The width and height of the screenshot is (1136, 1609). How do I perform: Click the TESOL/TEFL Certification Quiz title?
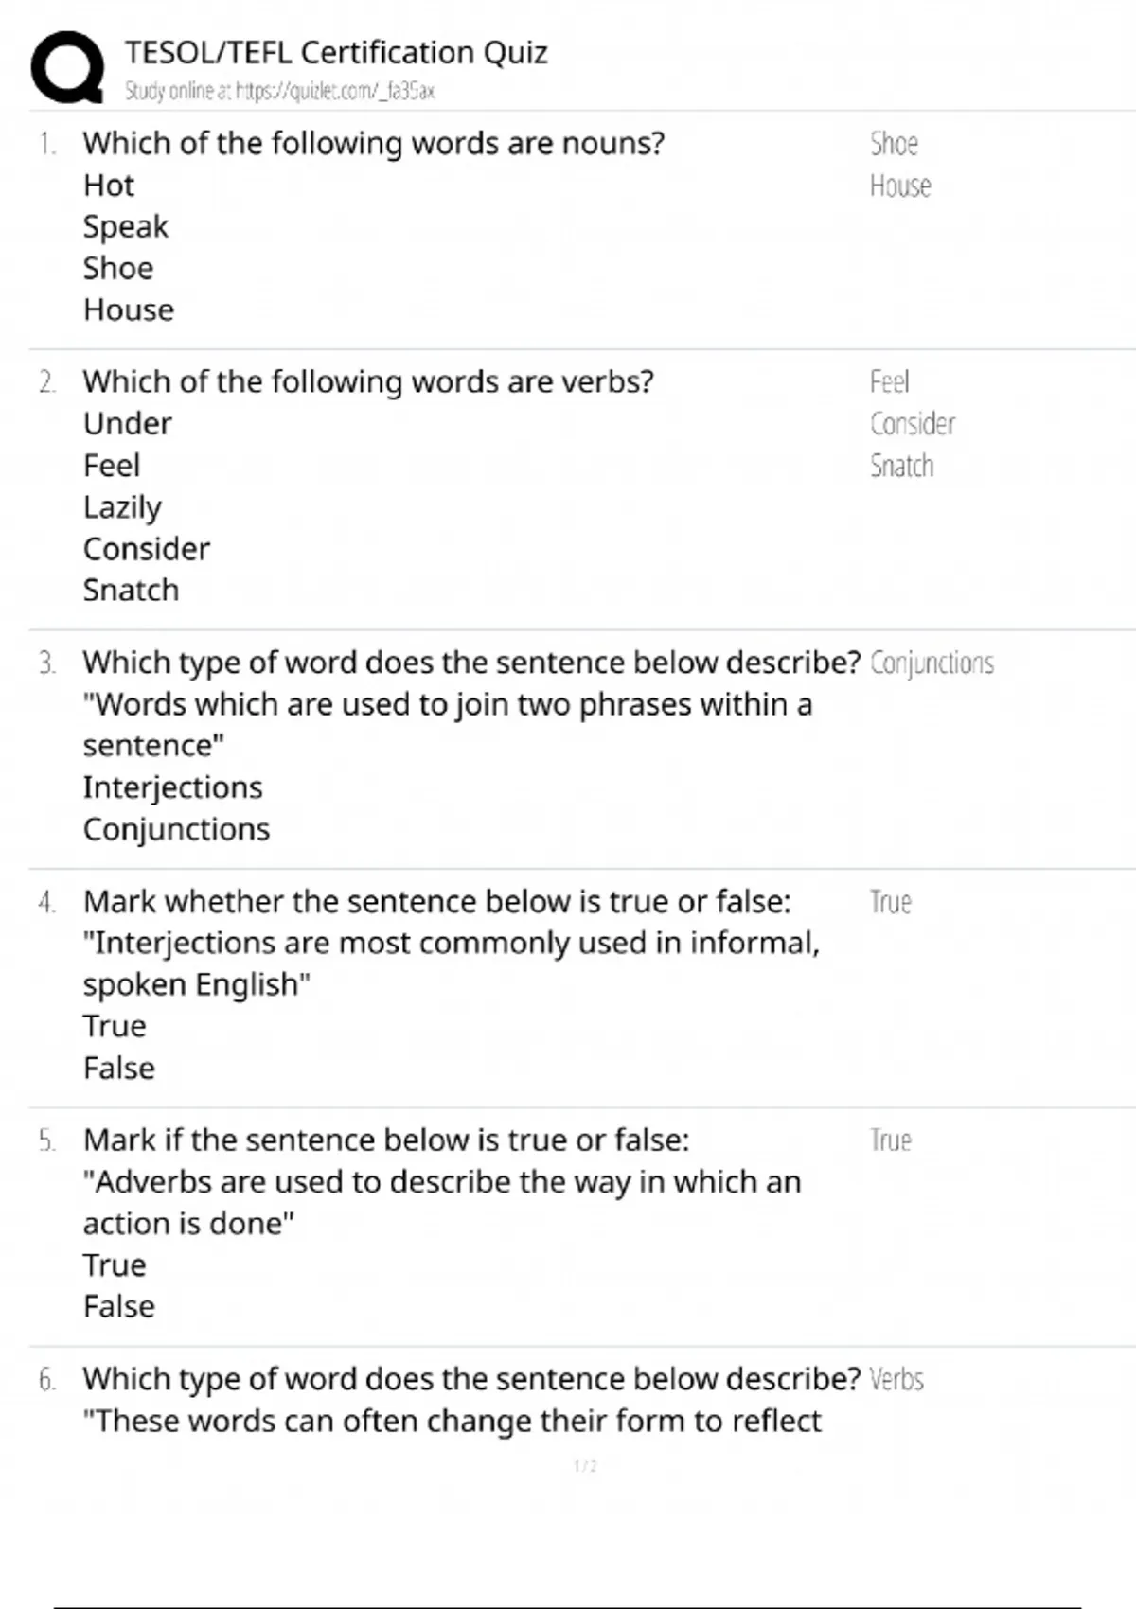[336, 52]
